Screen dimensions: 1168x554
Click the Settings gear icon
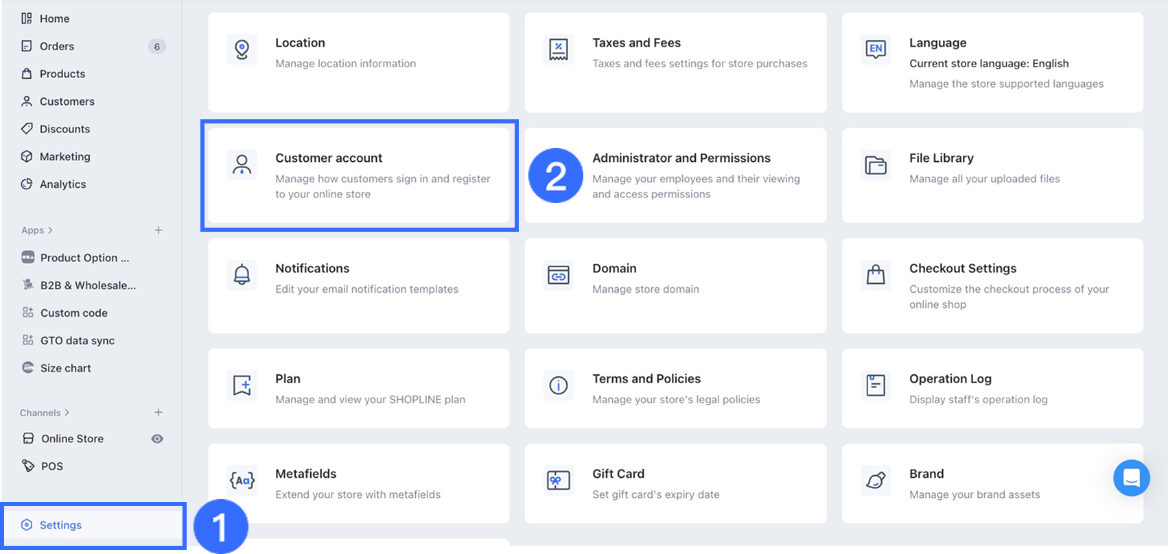click(x=27, y=525)
